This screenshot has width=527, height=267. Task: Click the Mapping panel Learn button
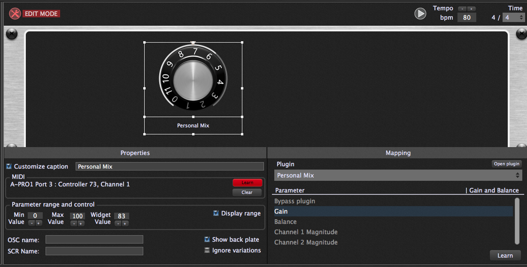pyautogui.click(x=505, y=256)
